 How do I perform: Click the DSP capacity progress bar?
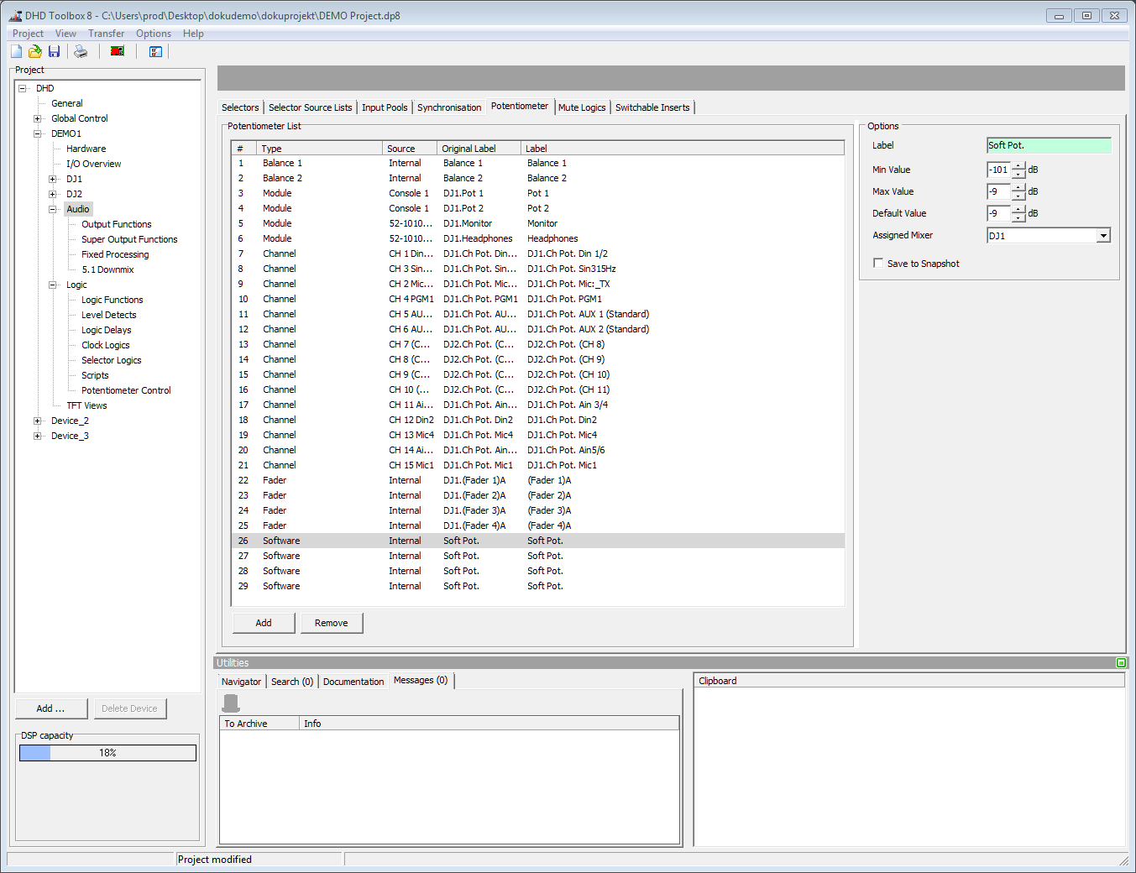tap(107, 753)
